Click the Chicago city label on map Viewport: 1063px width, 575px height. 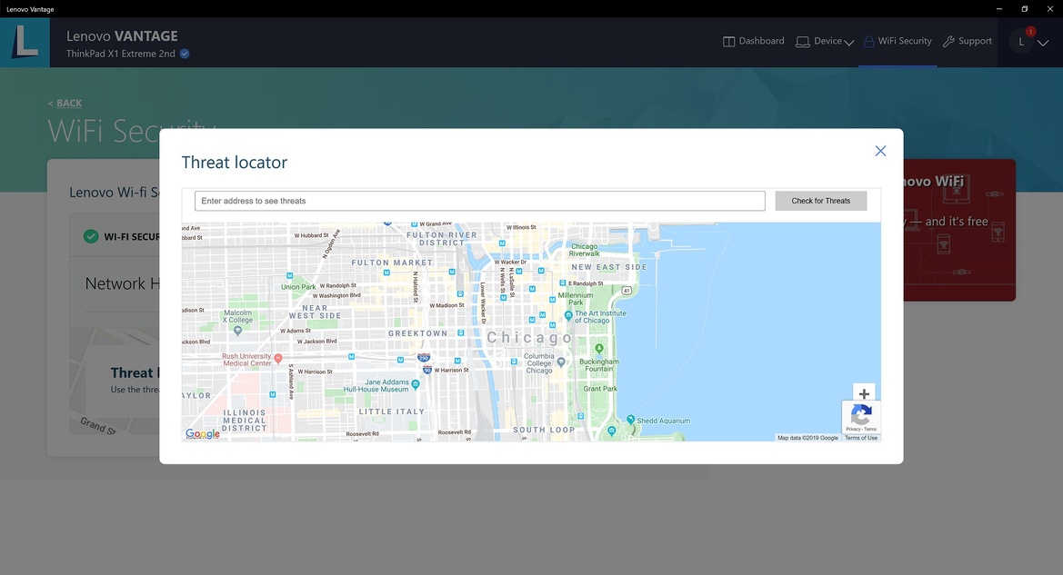[x=530, y=337]
